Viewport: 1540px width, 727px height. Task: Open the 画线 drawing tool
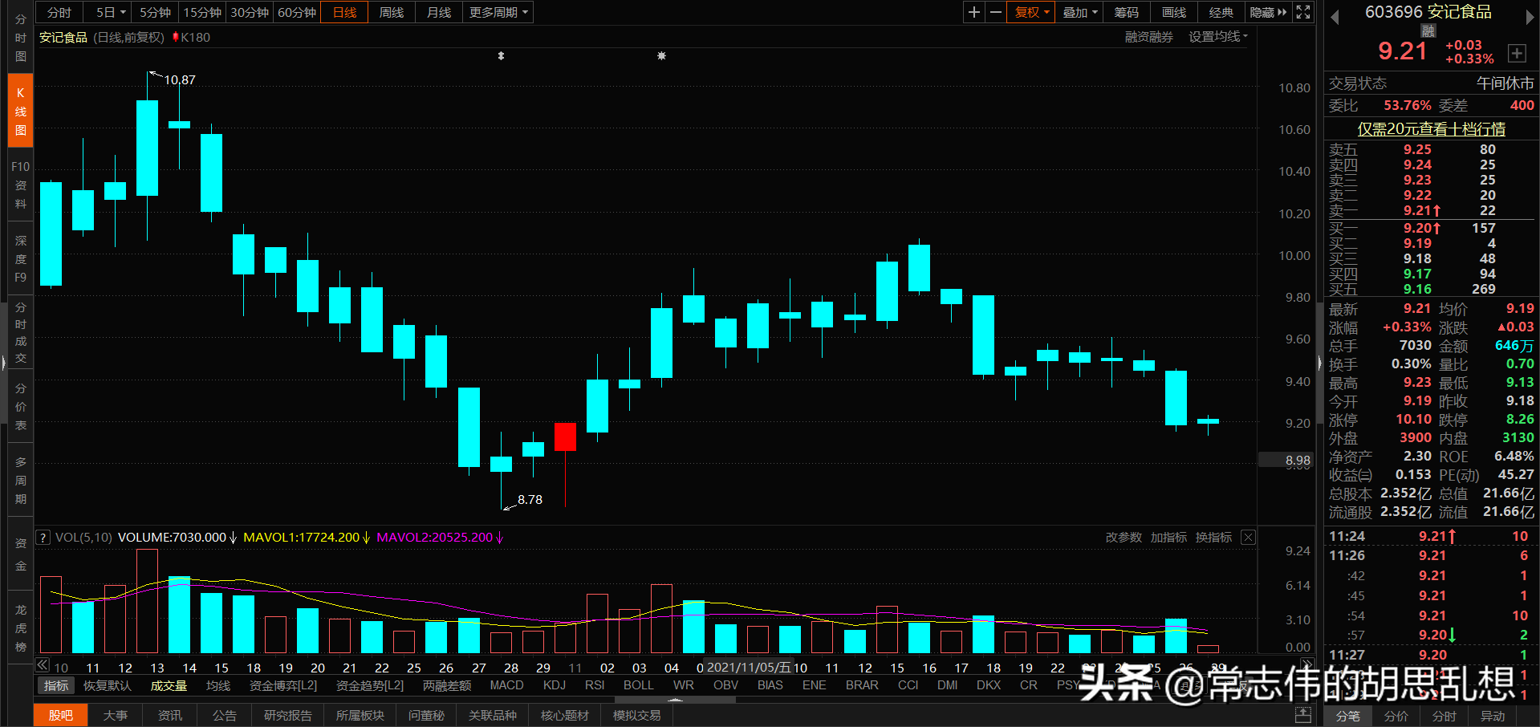[x=1172, y=12]
